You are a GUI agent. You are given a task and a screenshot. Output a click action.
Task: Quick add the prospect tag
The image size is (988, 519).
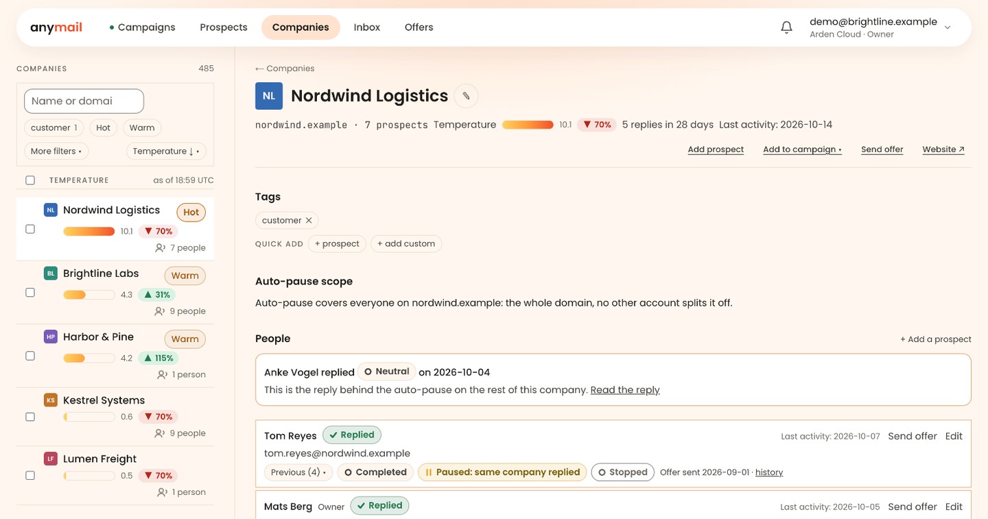coord(337,243)
